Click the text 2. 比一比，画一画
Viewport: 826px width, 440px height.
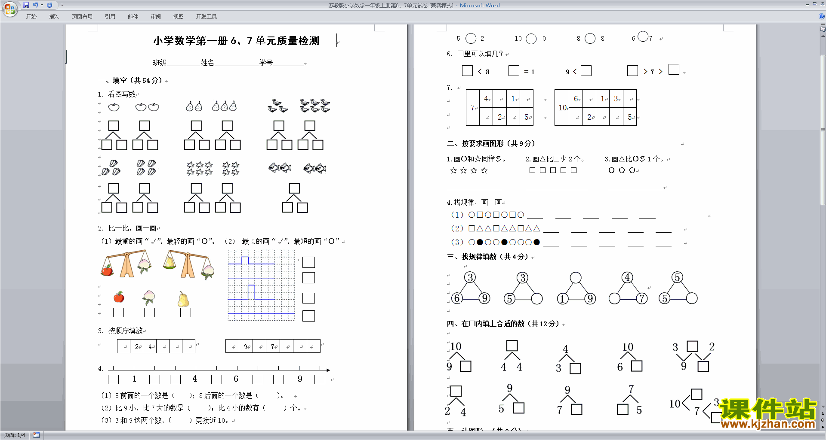[x=127, y=228]
